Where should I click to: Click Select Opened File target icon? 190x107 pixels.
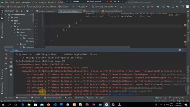[x=17, y=11]
